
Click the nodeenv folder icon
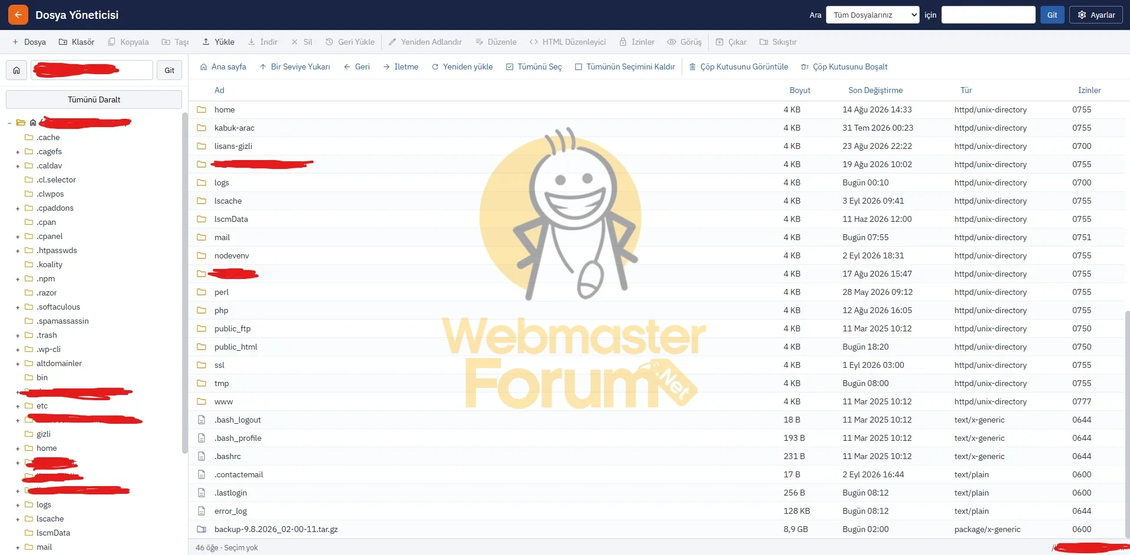pos(201,255)
